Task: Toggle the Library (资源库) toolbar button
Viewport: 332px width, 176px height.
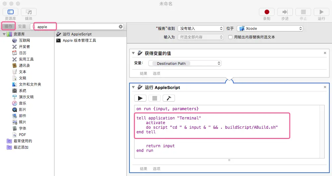Action: [x=10, y=12]
